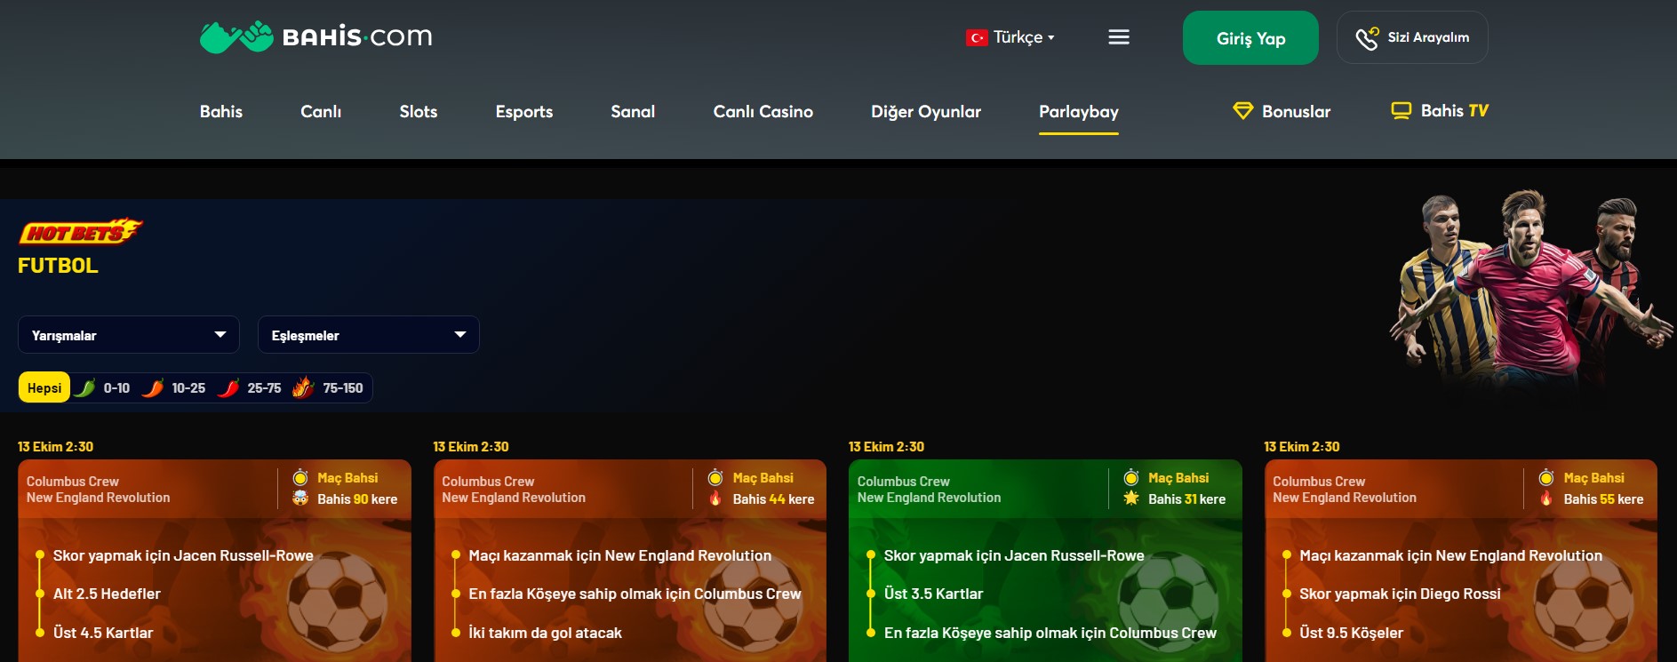Open the green bet card with 31 bets
This screenshot has width=1677, height=662.
point(1044,569)
